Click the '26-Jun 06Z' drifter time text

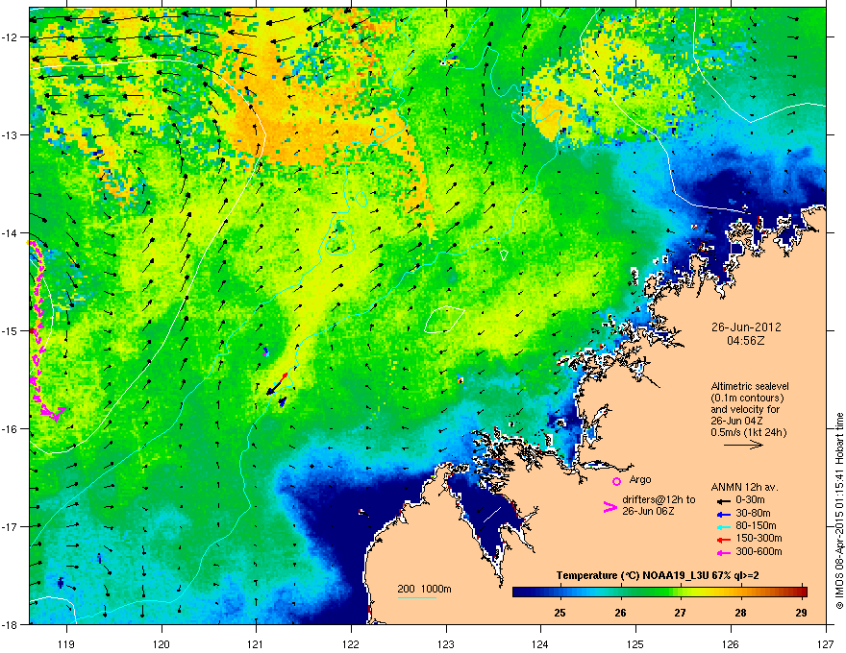pyautogui.click(x=648, y=511)
